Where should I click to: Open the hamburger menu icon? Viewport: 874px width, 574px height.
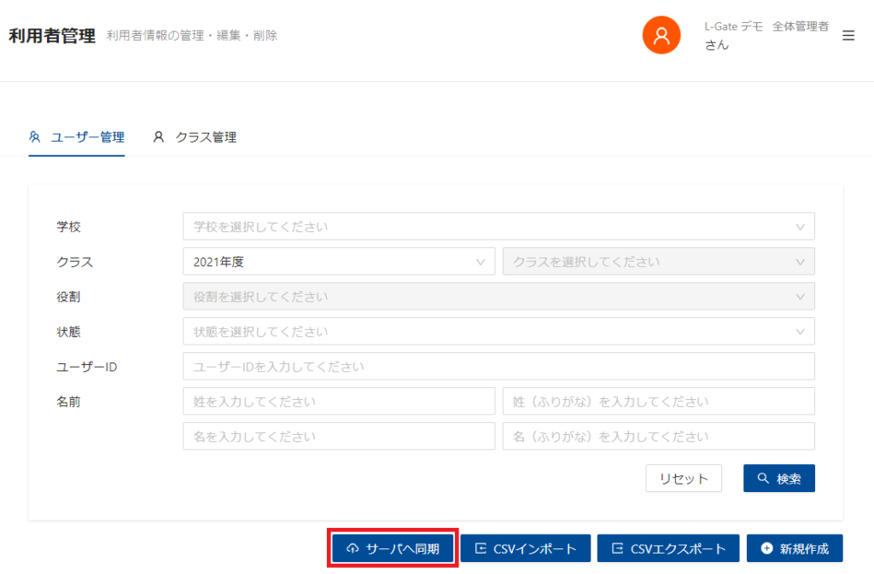pos(848,36)
